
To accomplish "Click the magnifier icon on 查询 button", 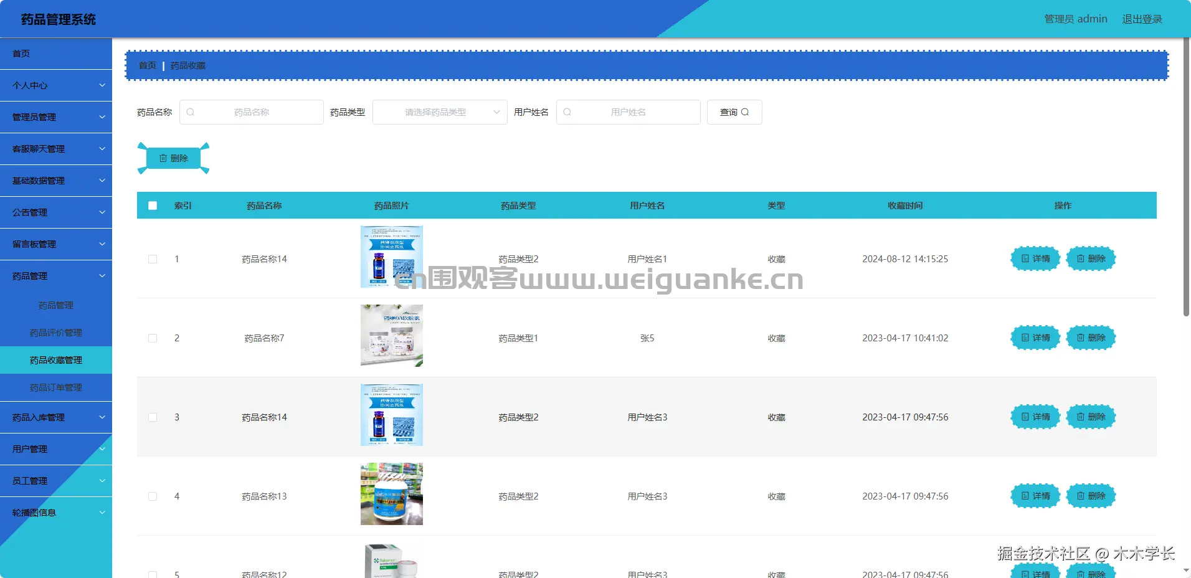I will click(x=745, y=112).
